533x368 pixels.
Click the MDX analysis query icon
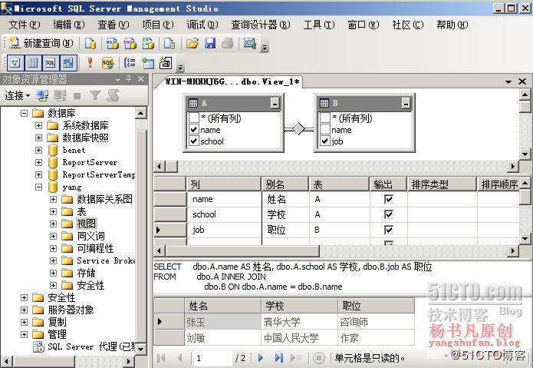pyautogui.click(x=113, y=43)
